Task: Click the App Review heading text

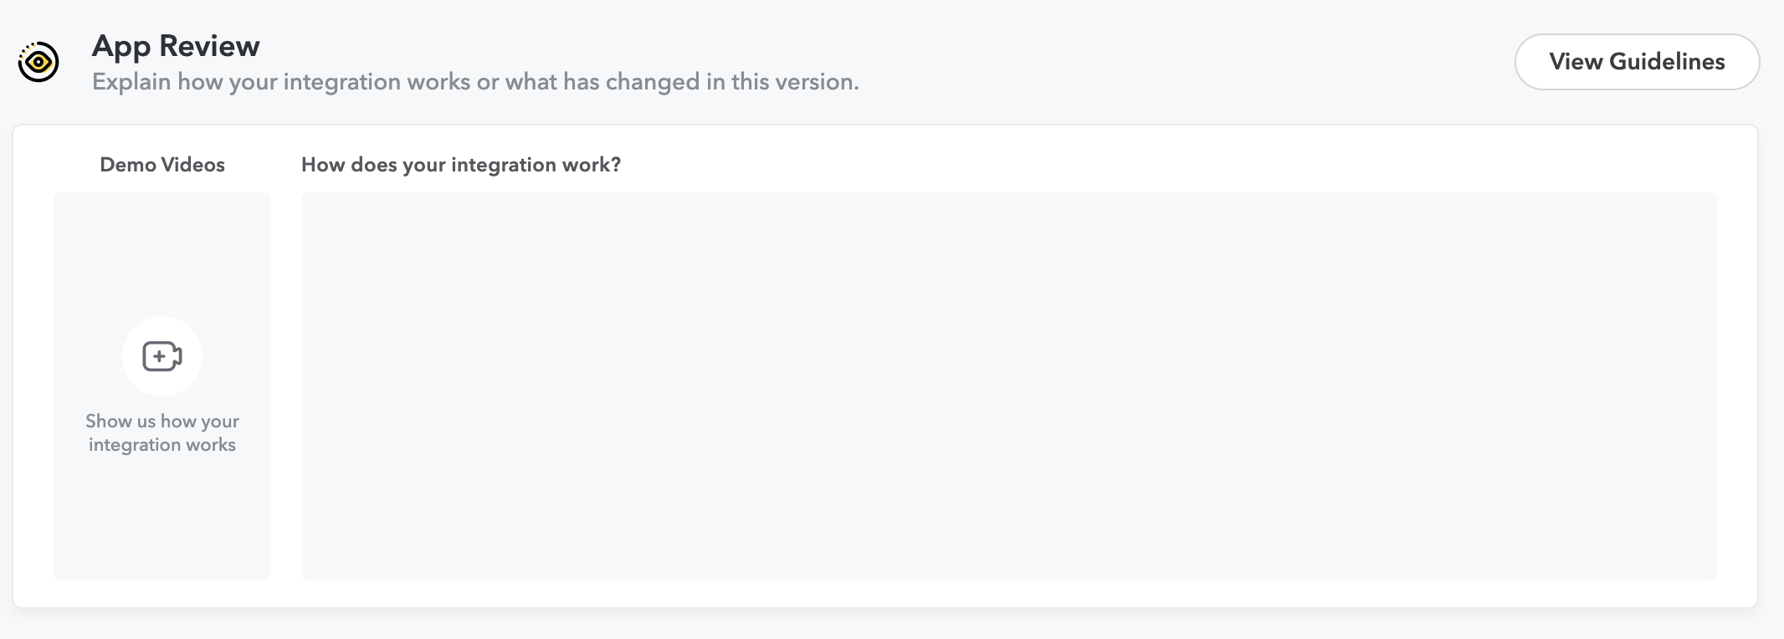Action: [x=176, y=46]
